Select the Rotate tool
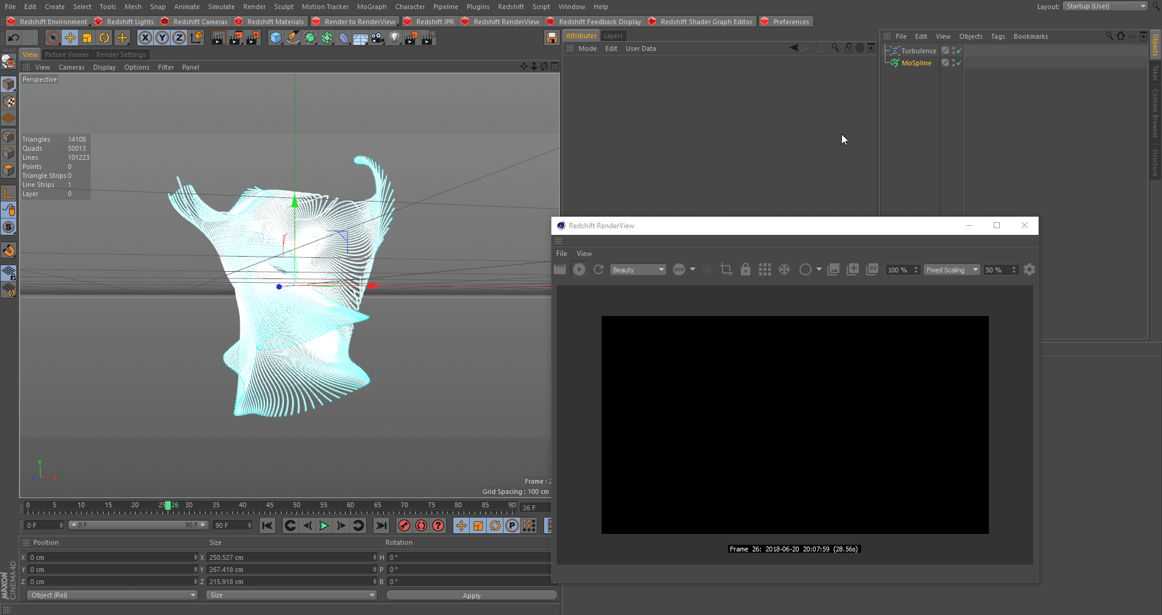This screenshot has width=1162, height=615. coord(104,38)
